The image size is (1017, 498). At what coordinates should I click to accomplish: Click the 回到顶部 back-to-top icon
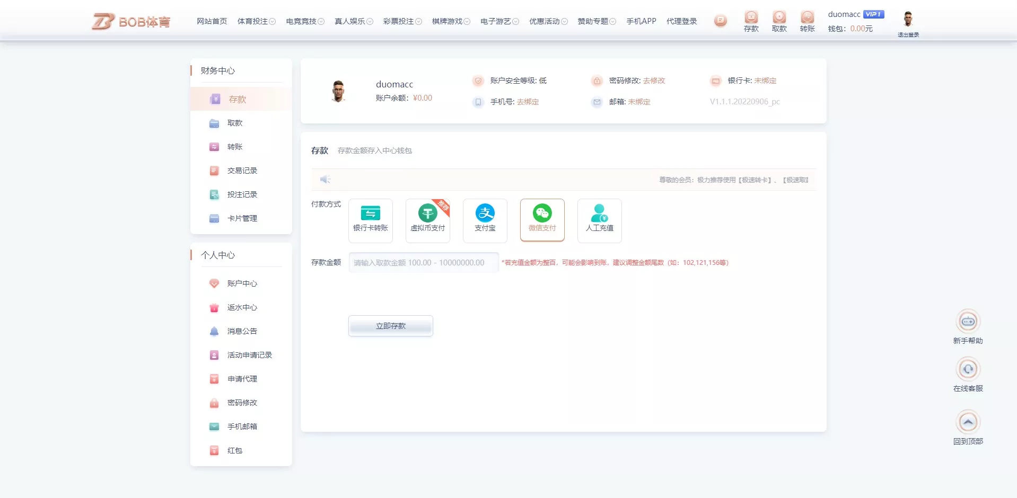[x=968, y=422]
